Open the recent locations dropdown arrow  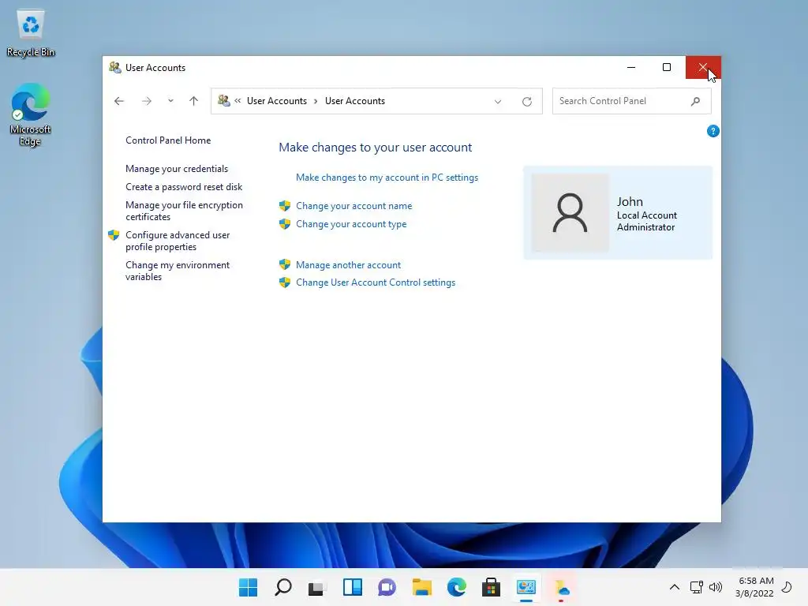(170, 101)
